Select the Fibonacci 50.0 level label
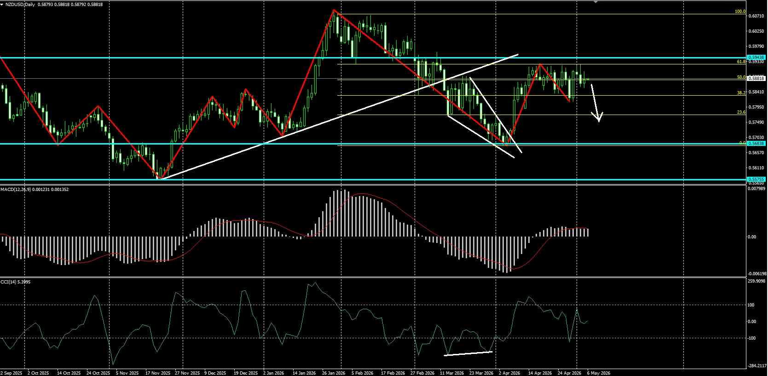Screen dimensions: 768x376 coord(741,77)
